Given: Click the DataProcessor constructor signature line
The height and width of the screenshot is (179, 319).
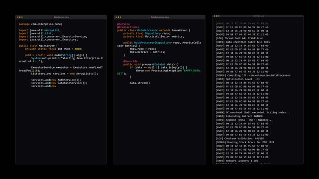Looking at the screenshot, I should [159, 44].
